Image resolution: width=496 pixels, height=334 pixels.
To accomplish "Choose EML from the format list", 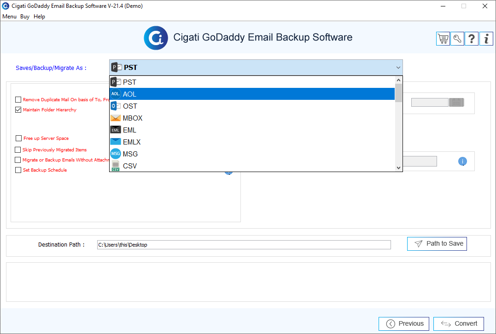I will [x=252, y=130].
